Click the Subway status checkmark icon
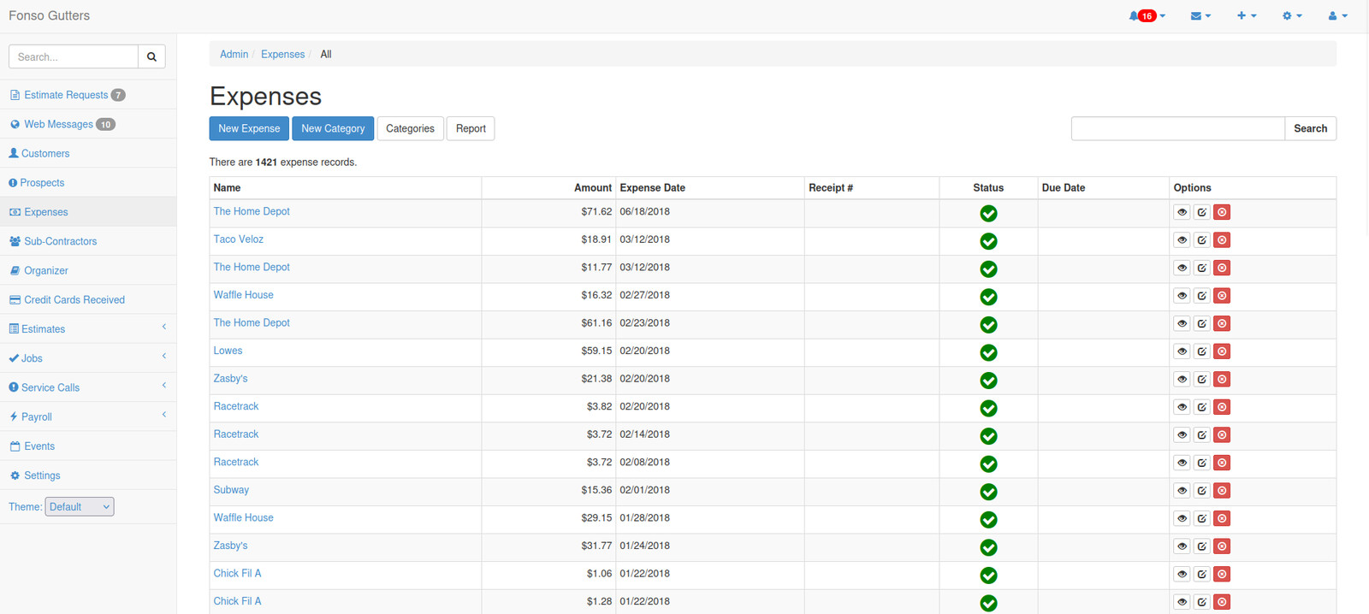 (x=988, y=492)
